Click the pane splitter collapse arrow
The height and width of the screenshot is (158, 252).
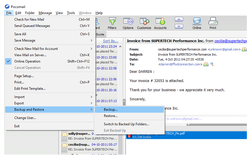click(x=124, y=101)
